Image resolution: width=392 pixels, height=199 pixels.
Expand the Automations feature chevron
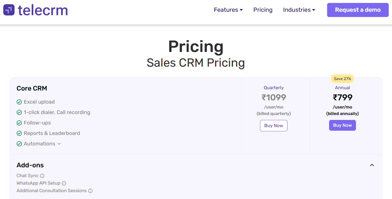tap(59, 144)
